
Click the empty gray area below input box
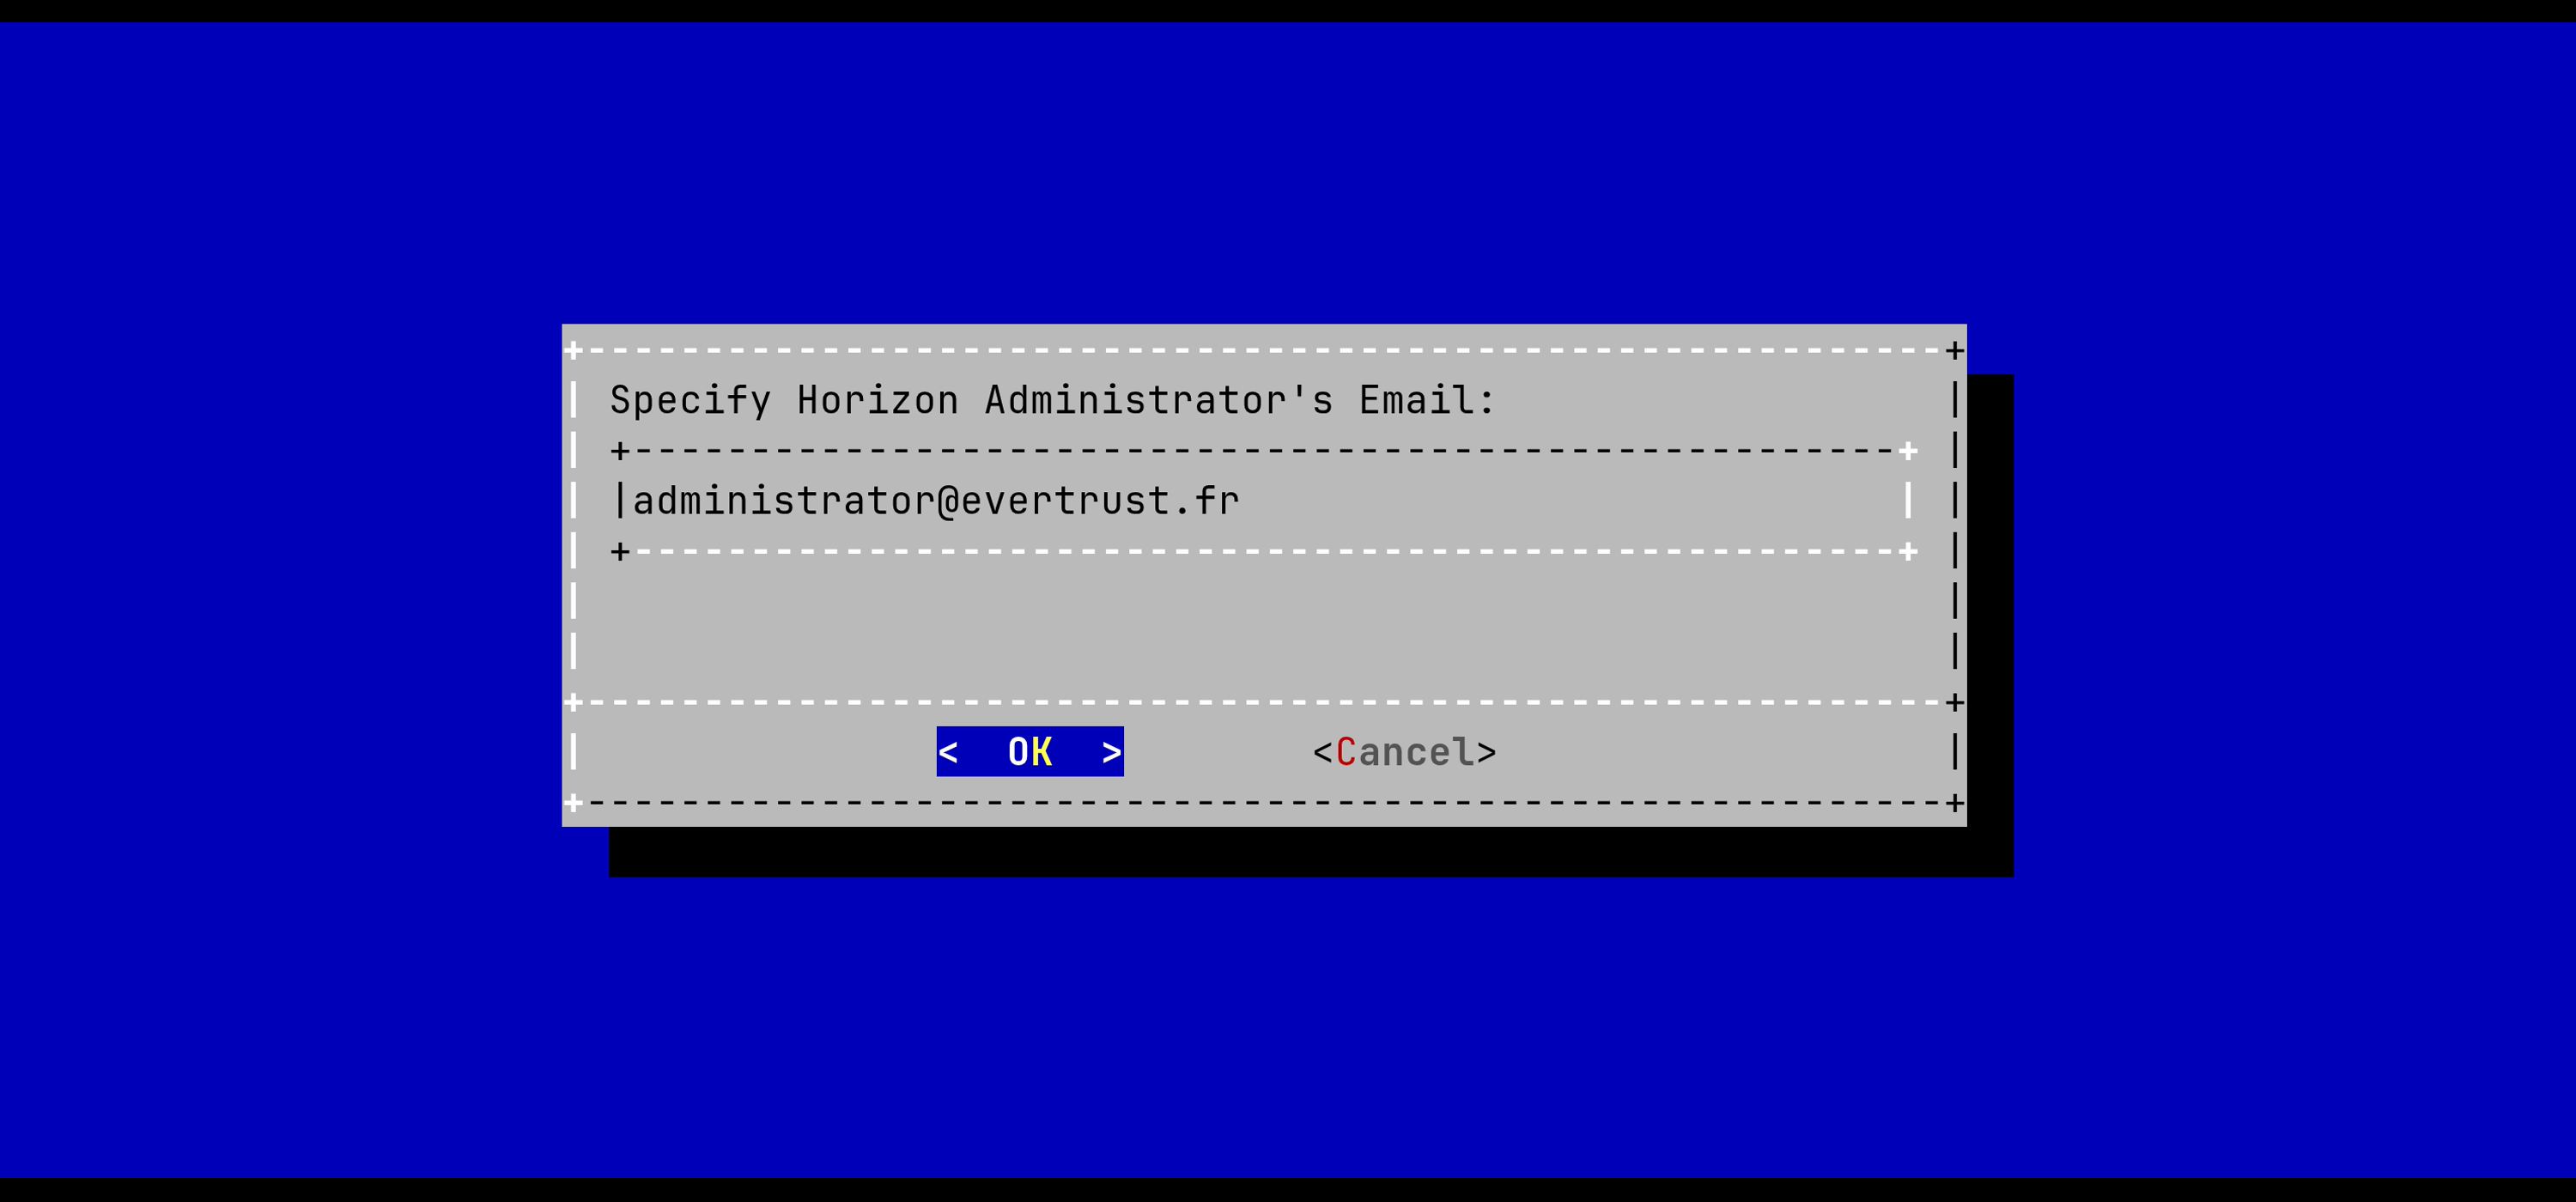[1264, 626]
